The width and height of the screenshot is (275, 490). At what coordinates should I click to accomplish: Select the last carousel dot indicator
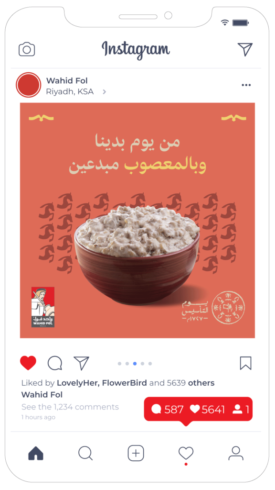point(150,364)
